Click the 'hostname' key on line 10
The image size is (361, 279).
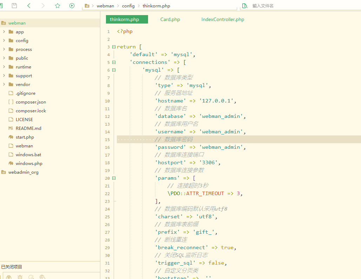(171, 101)
